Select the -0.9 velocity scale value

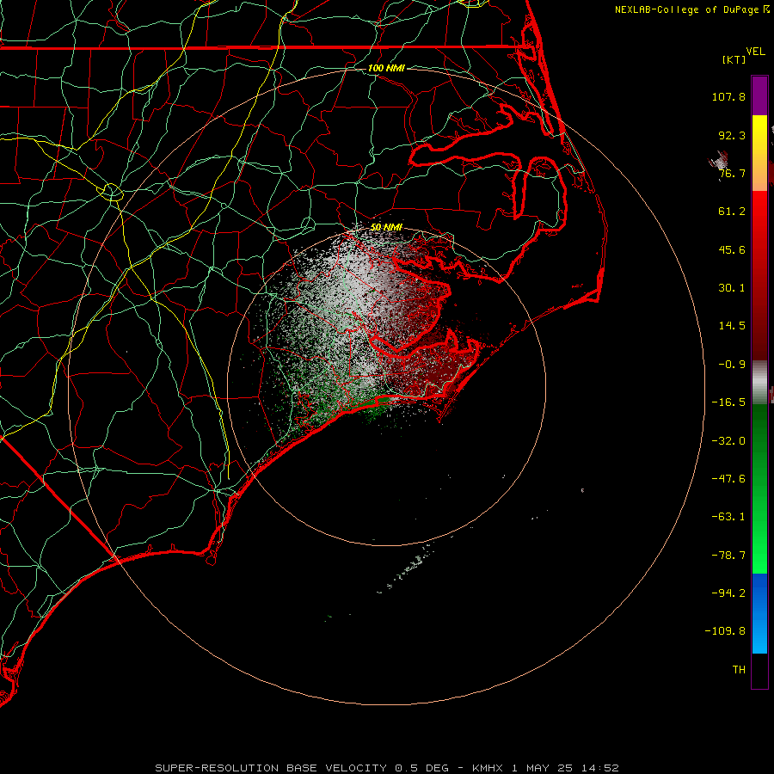coord(732,365)
